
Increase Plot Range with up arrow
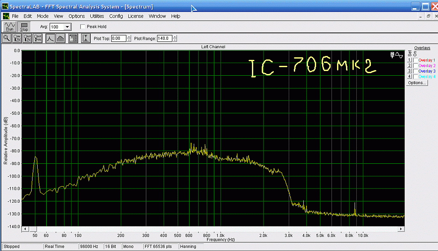click(x=175, y=37)
